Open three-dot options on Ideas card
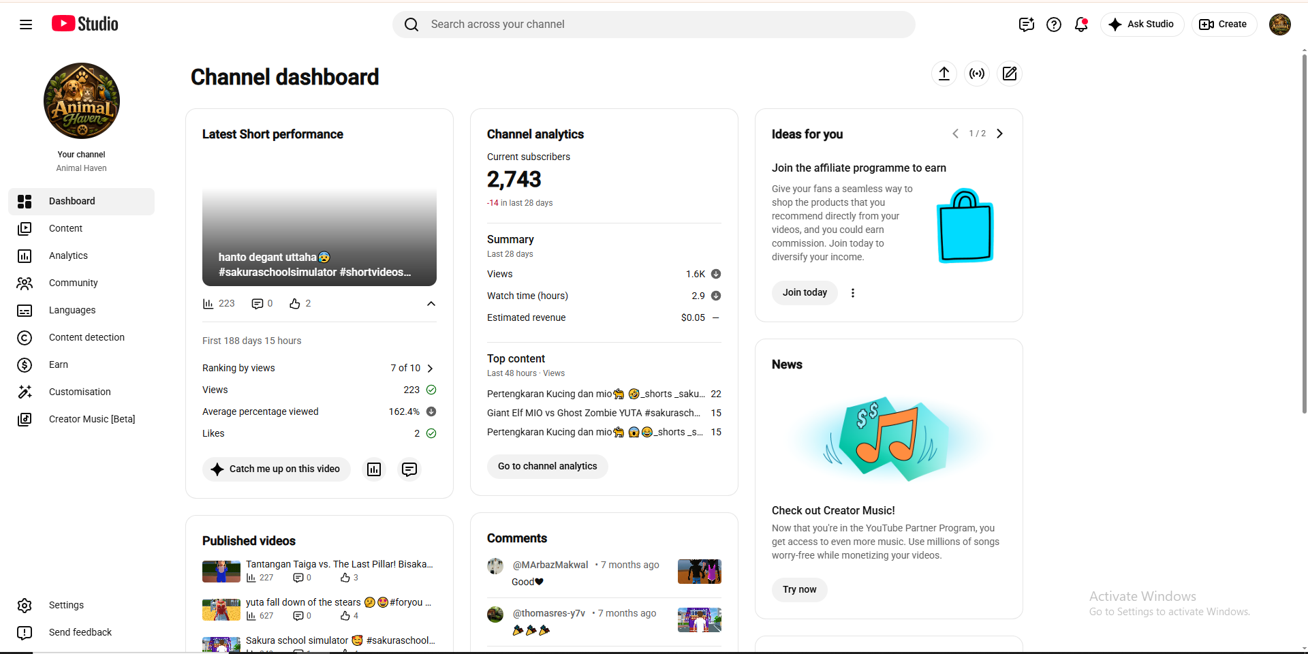The width and height of the screenshot is (1308, 654). coord(853,293)
